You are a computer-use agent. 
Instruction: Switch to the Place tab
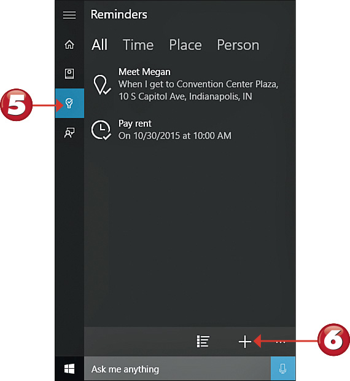click(185, 45)
